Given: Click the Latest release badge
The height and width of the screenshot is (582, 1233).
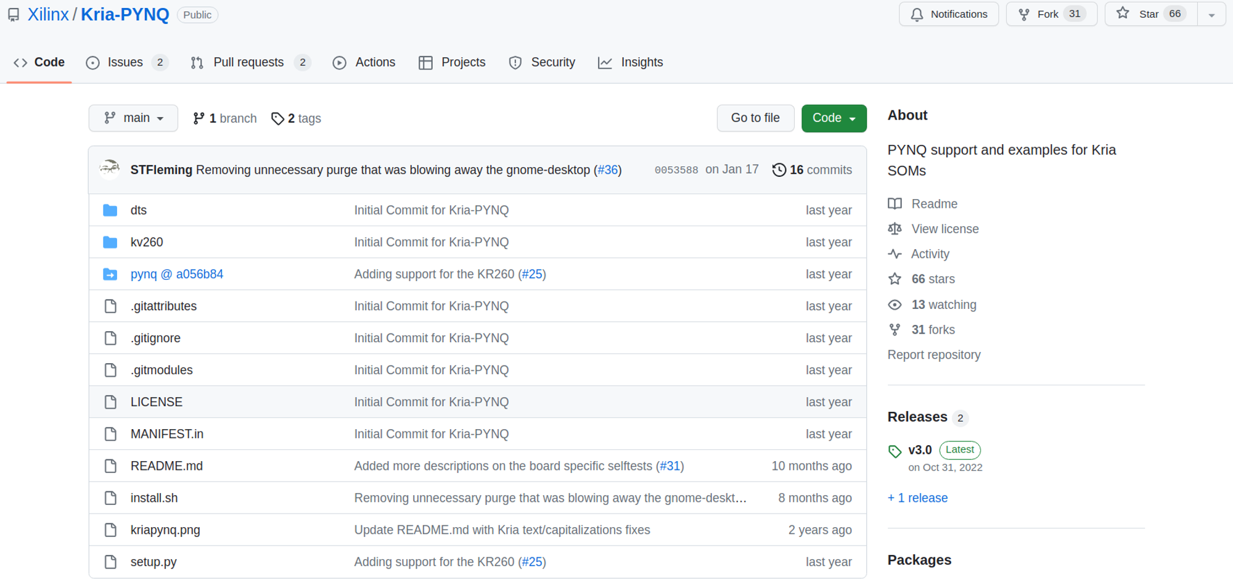Looking at the screenshot, I should tap(960, 450).
